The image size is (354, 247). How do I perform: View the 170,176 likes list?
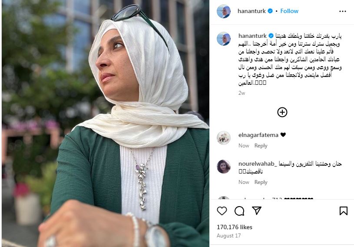[235, 227]
